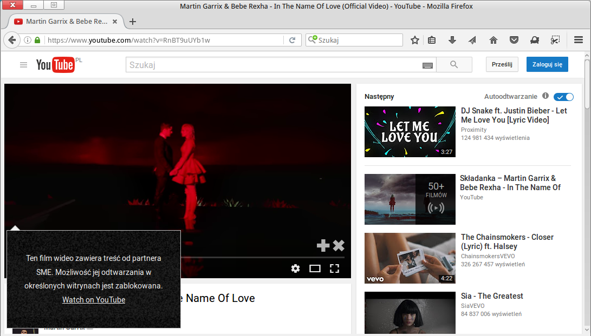Click the video progress bar
Screen dimensions: 591x336
point(263,258)
